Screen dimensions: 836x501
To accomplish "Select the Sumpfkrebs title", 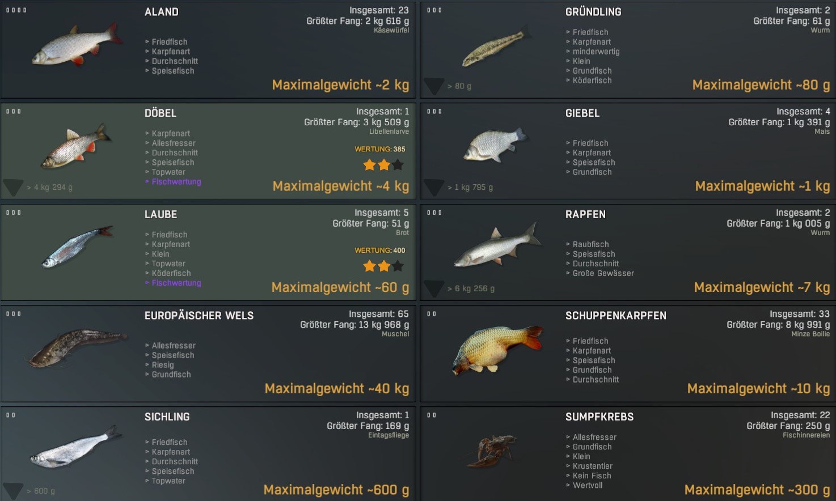I will [599, 417].
